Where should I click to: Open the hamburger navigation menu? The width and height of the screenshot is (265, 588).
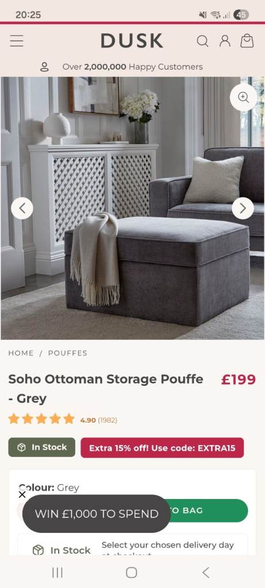coord(17,41)
